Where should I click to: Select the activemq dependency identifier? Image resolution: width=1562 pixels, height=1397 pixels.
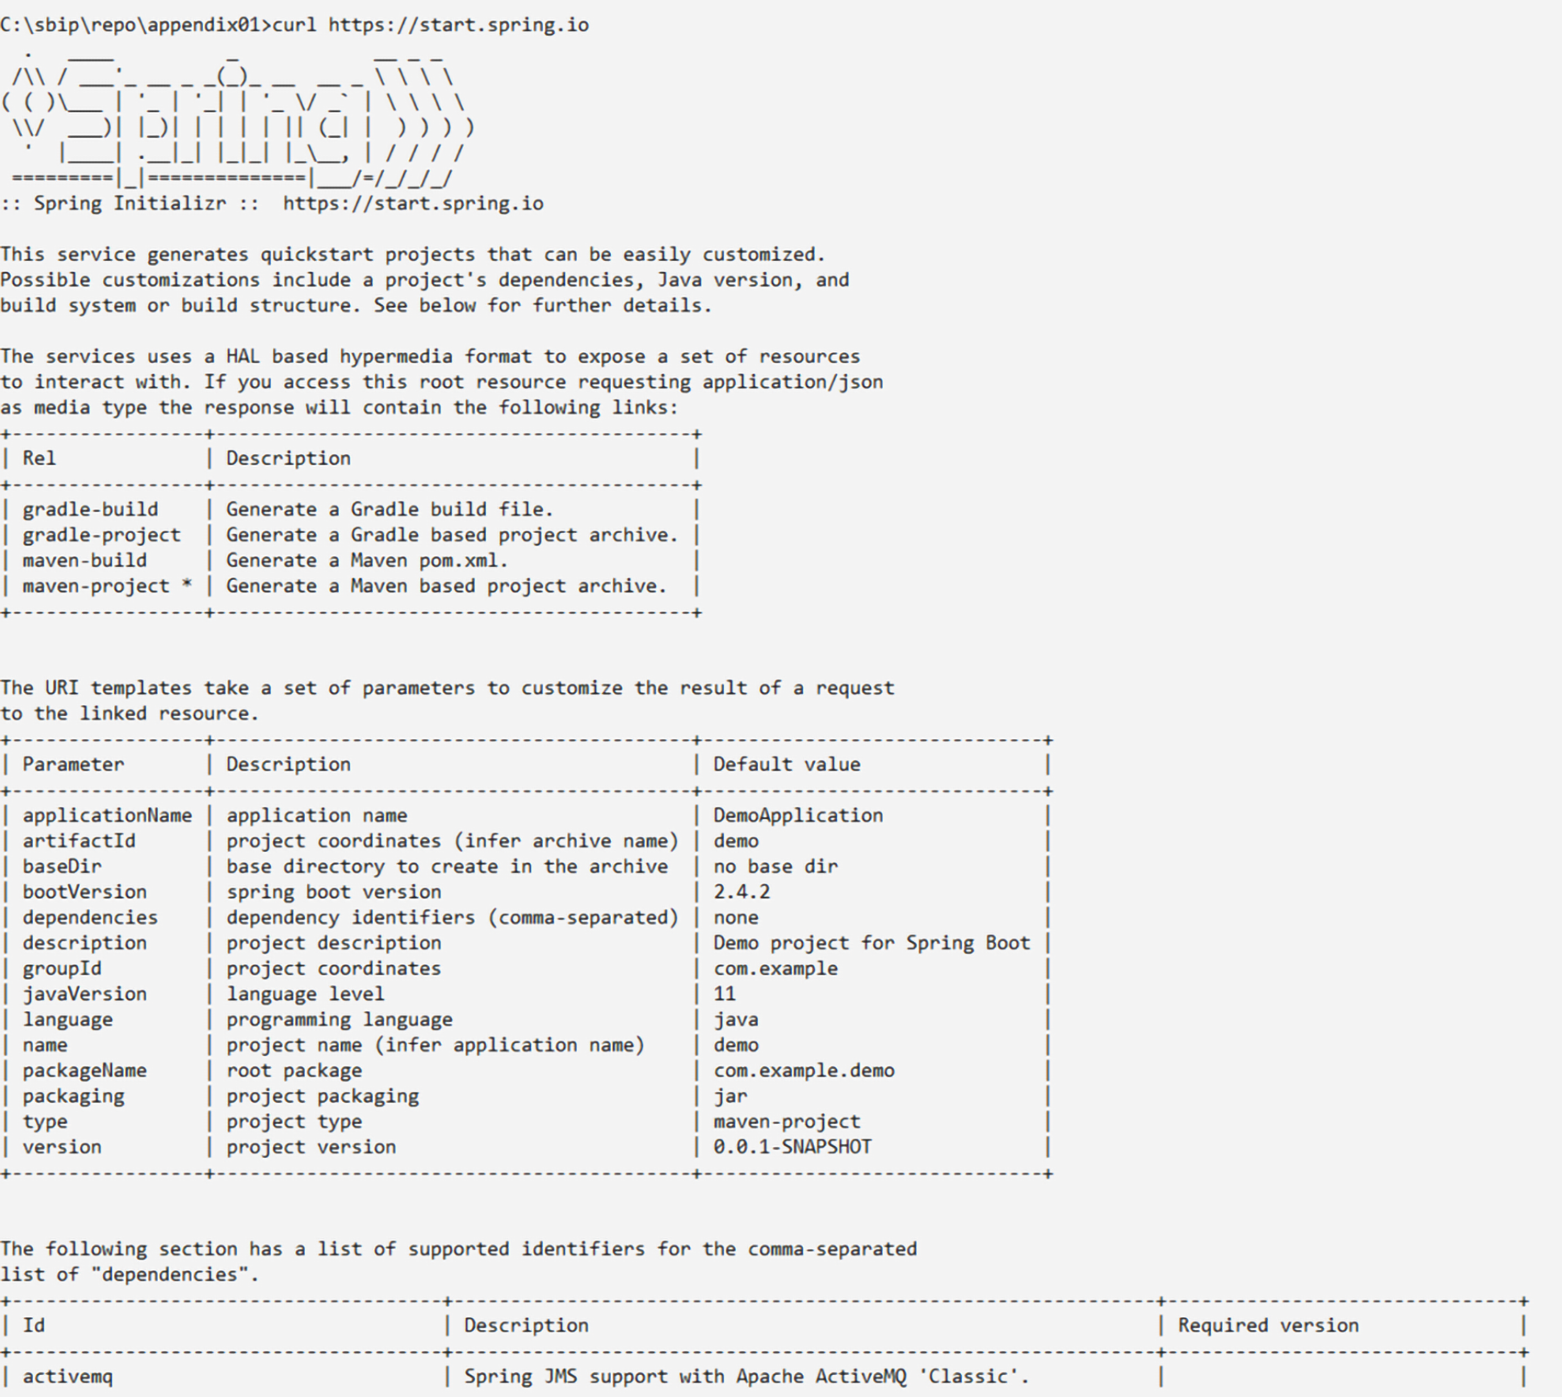pyautogui.click(x=69, y=1376)
